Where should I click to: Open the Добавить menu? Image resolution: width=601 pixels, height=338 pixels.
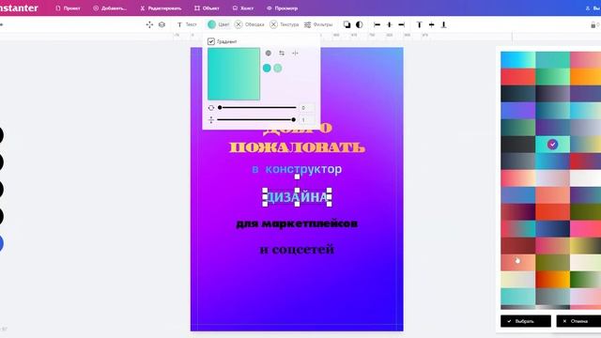[x=110, y=8]
